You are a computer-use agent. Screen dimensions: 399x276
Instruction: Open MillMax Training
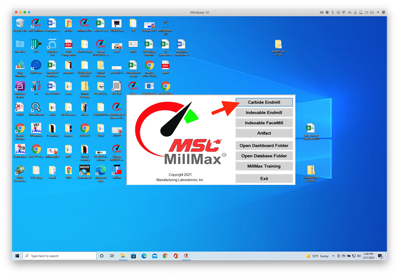[x=264, y=166]
